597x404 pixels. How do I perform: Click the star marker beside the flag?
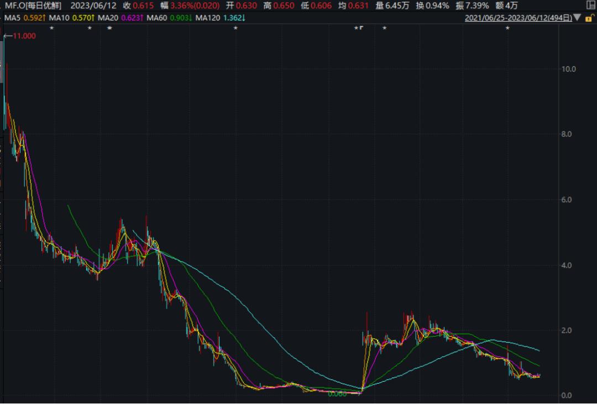point(357,28)
